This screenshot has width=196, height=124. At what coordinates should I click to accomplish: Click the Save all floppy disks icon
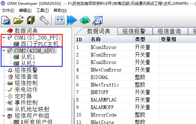31,20
